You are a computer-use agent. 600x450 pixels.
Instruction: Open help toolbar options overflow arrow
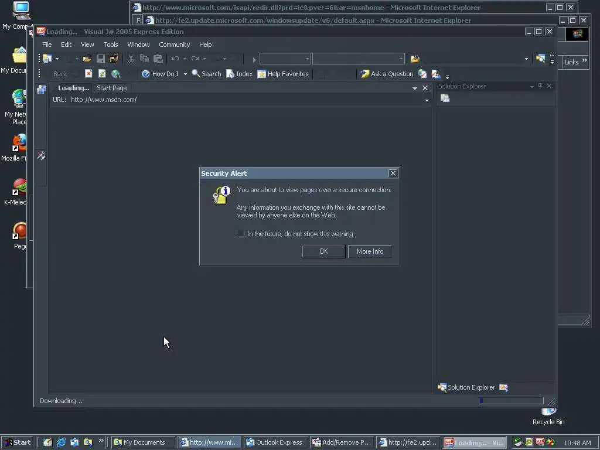pos(447,77)
